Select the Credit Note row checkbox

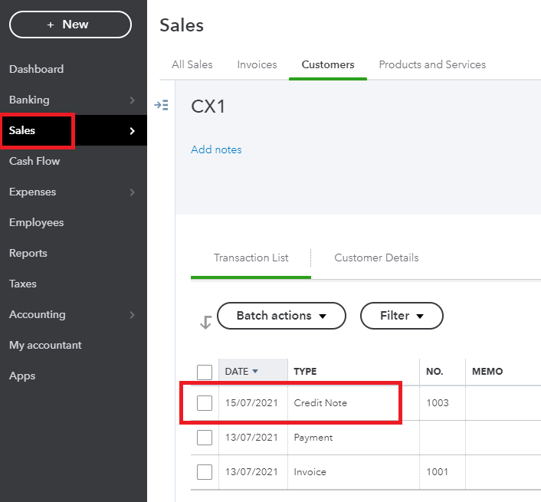coord(205,403)
